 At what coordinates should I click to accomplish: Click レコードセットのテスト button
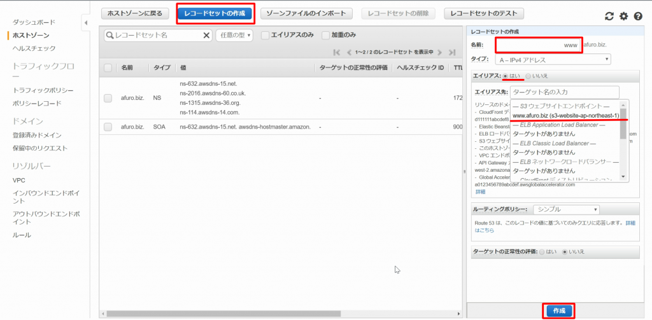[x=484, y=13]
